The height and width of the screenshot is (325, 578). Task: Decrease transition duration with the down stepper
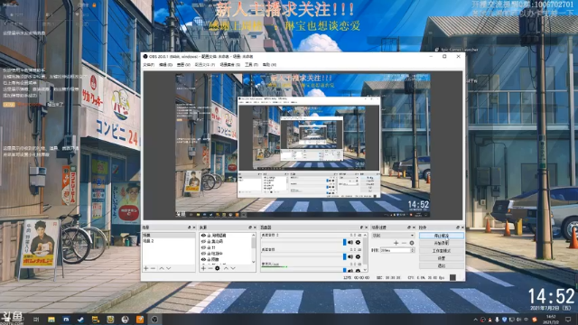click(x=413, y=251)
